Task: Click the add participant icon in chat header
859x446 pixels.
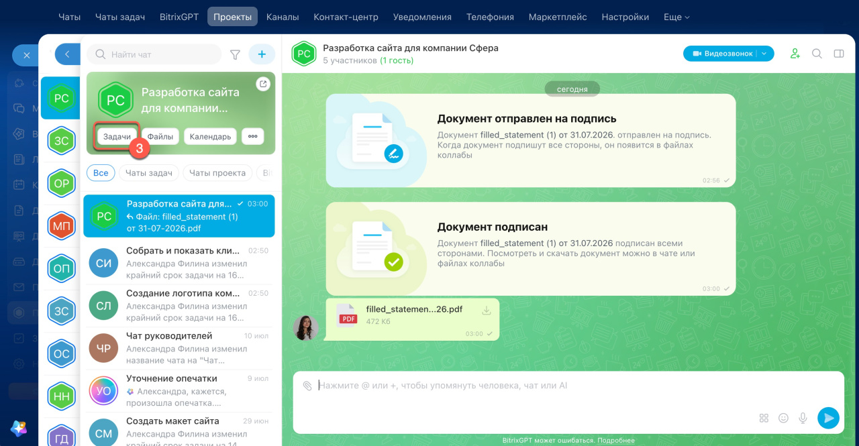Action: coord(795,54)
